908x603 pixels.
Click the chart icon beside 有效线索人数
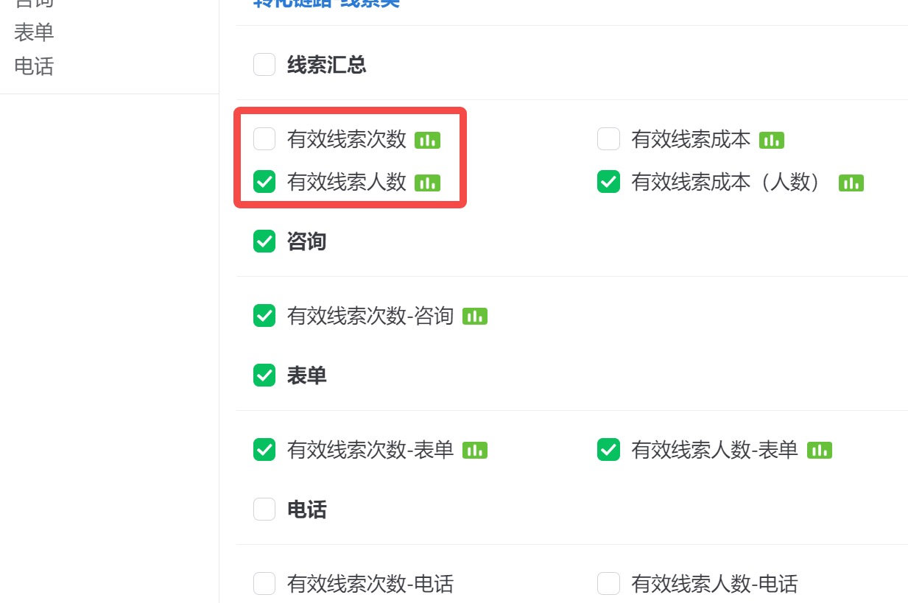428,183
